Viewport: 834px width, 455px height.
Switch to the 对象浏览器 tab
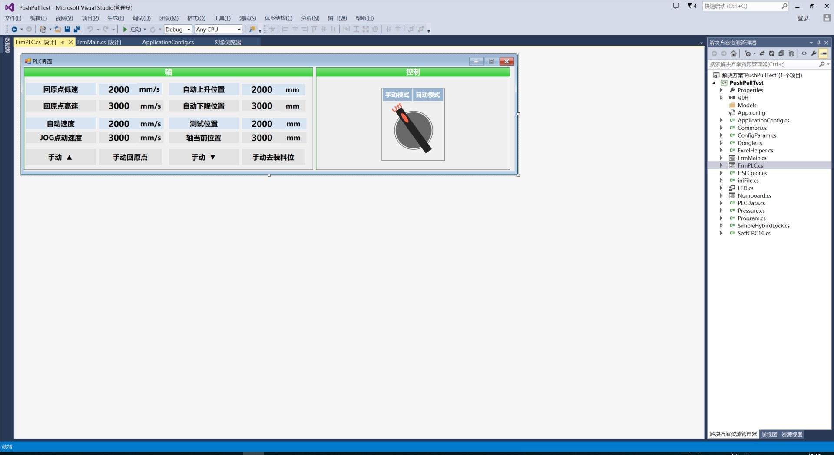tap(228, 42)
